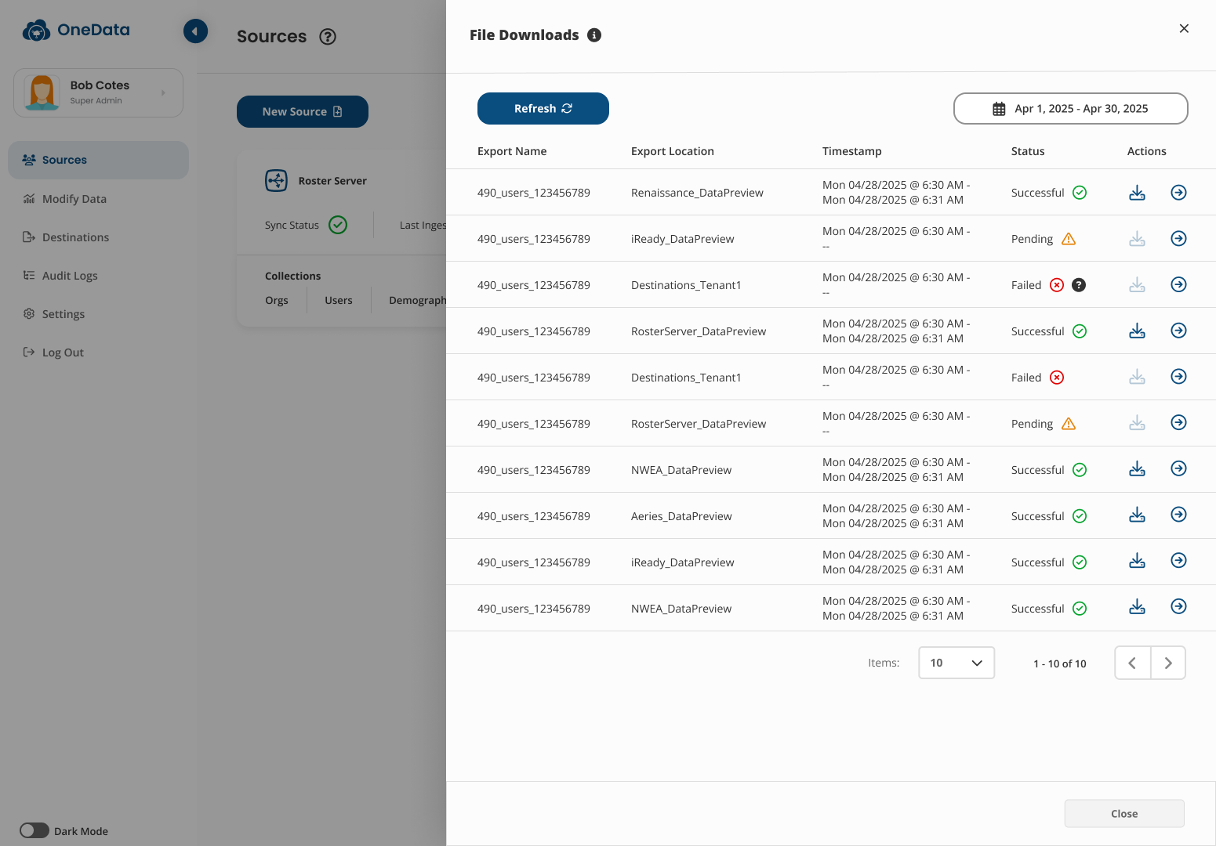Open the Sources help question icon
The image size is (1216, 846).
click(328, 37)
